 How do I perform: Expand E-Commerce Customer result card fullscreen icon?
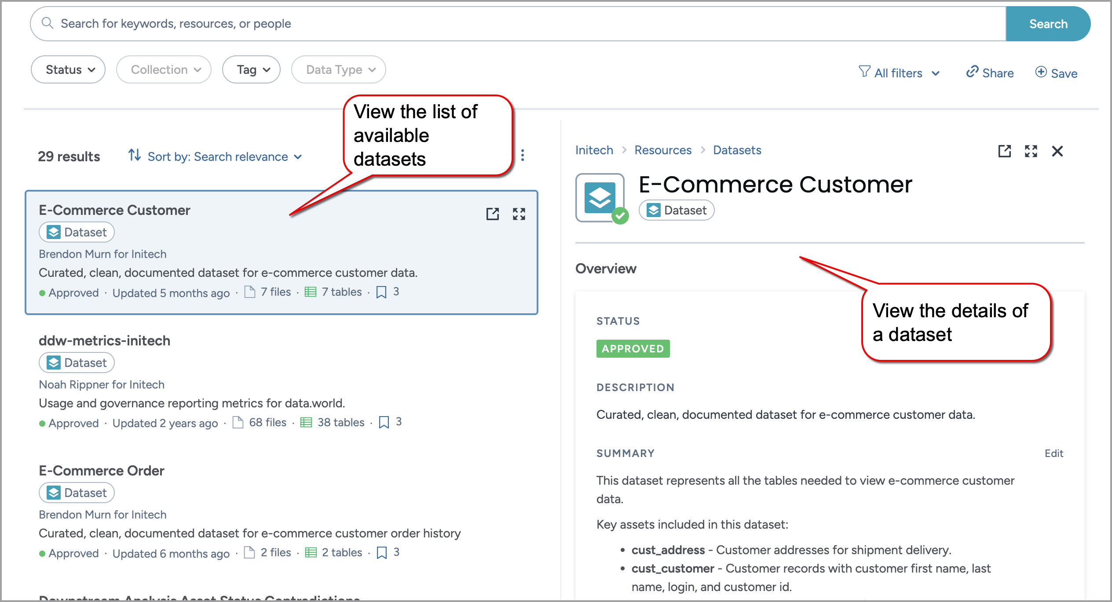(519, 214)
